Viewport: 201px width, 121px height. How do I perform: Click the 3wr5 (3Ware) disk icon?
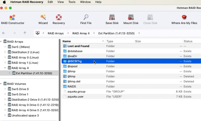point(9,47)
